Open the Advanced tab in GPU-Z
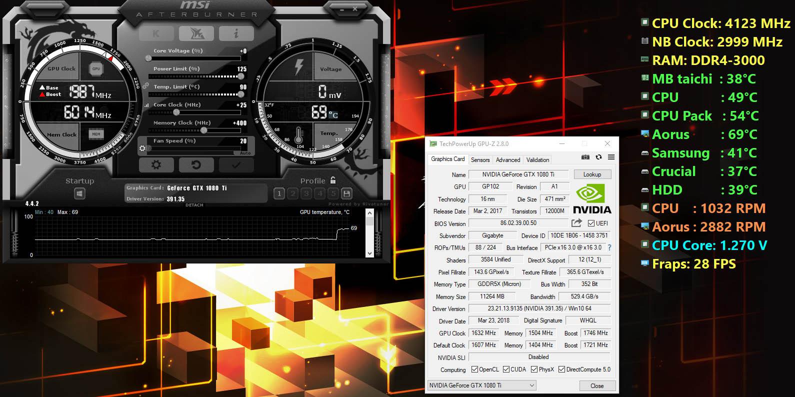The height and width of the screenshot is (397, 795). pyautogui.click(x=508, y=160)
